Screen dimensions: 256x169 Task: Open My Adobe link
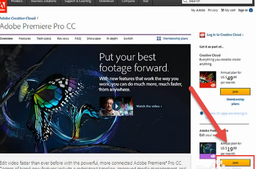point(198,10)
